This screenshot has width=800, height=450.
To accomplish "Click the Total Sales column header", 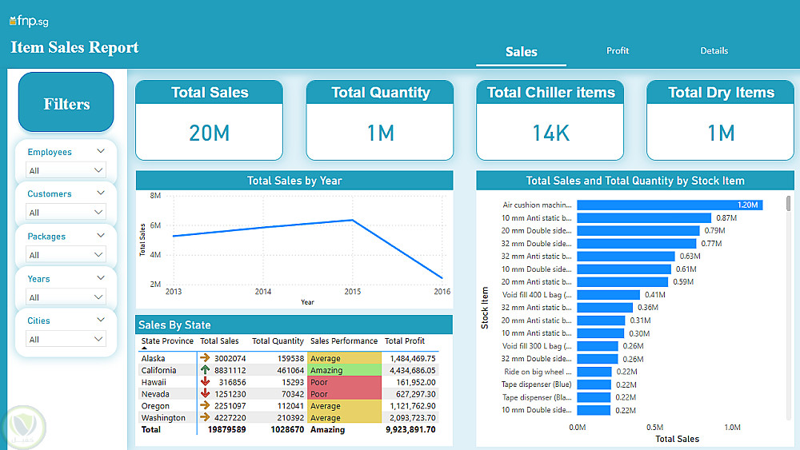I will pyautogui.click(x=219, y=341).
